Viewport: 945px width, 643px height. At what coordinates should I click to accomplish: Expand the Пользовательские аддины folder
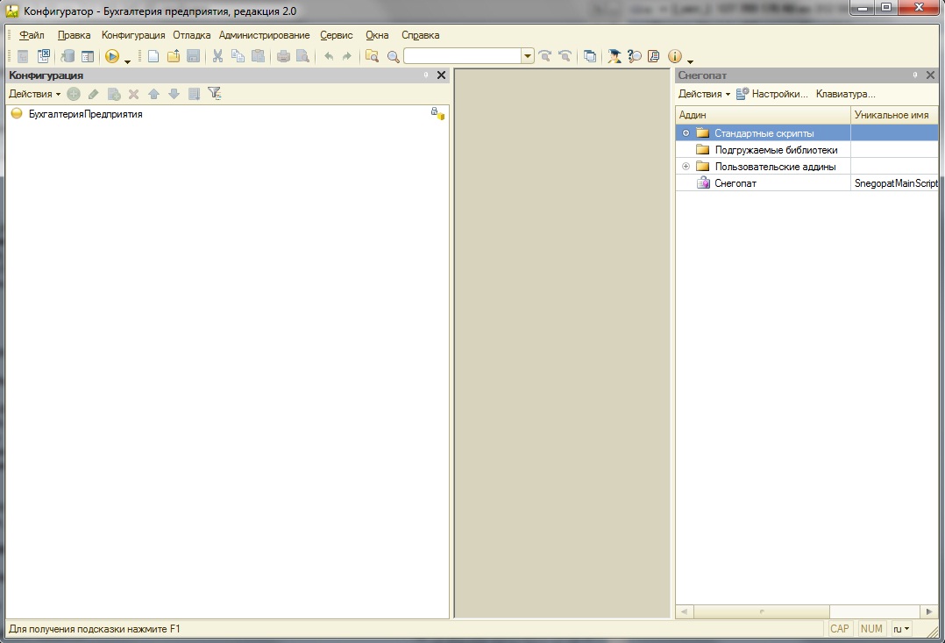(x=686, y=167)
